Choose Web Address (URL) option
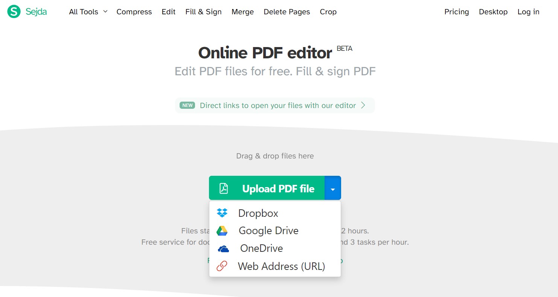The image size is (558, 297). pos(281,266)
